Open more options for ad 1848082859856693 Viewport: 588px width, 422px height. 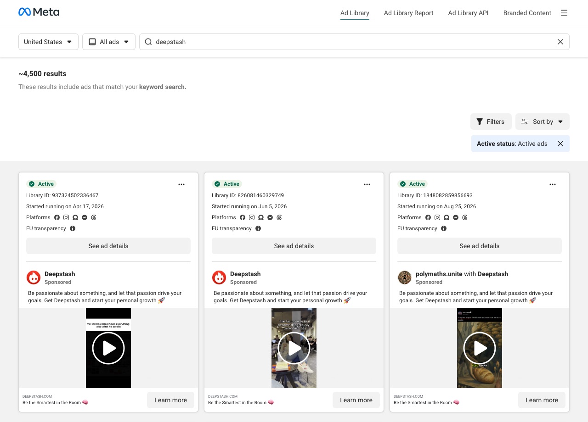pyautogui.click(x=553, y=184)
